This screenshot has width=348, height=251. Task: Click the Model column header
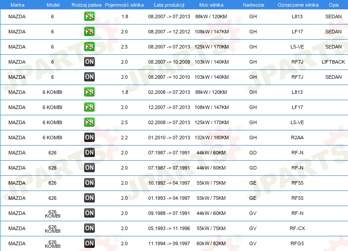(x=53, y=5)
